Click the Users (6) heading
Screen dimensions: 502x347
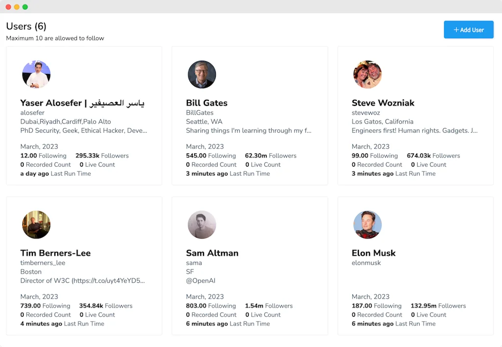point(26,26)
